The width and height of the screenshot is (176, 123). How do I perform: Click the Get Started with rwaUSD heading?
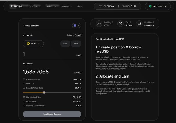point(110,39)
